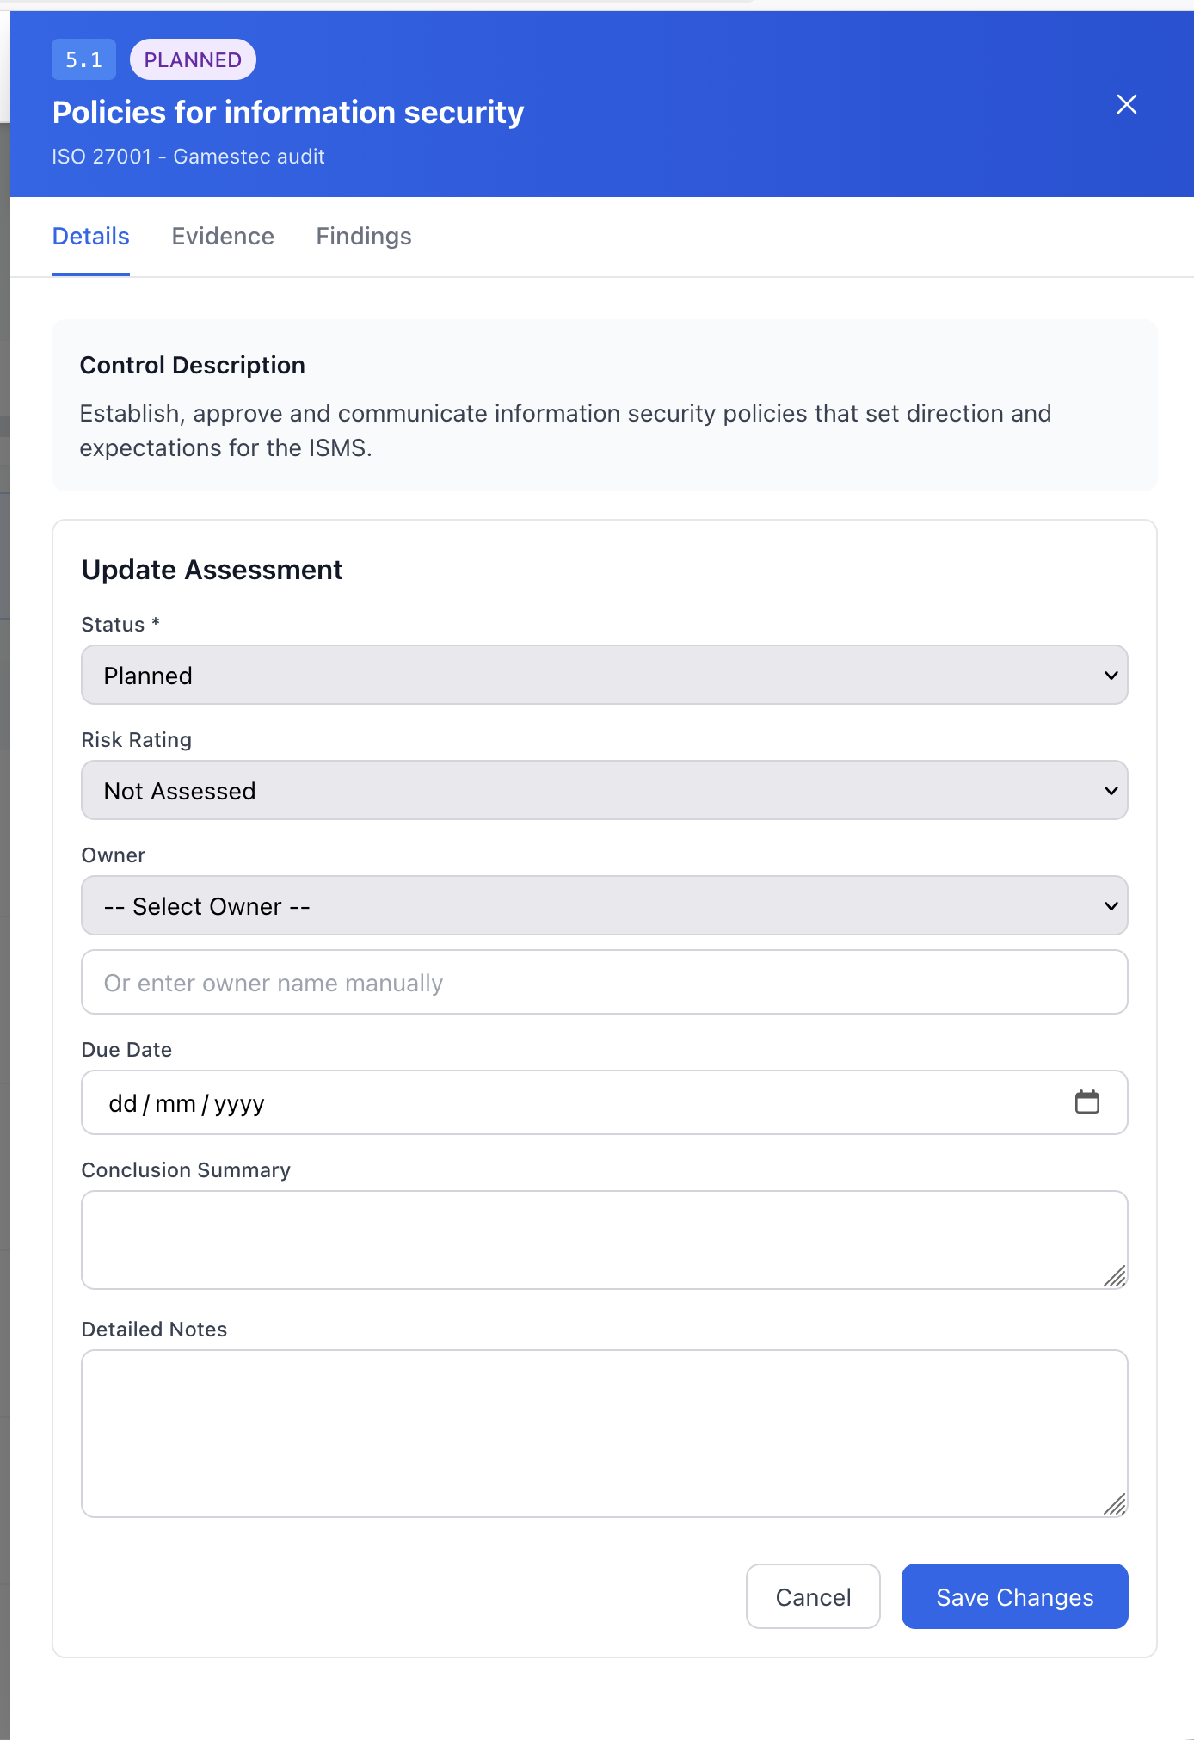
Task: Click the Risk Rating chevron arrow
Action: [1111, 791]
